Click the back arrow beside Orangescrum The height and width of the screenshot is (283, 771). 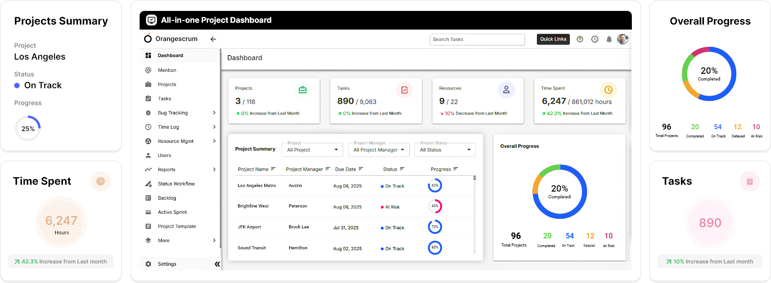[x=213, y=39]
